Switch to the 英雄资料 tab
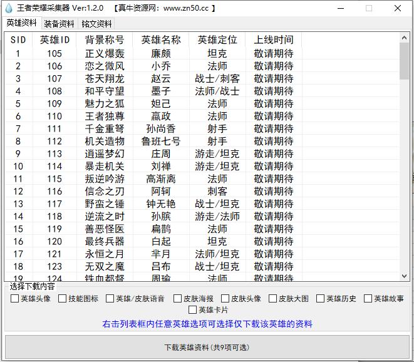414x362 pixels. 21,23
